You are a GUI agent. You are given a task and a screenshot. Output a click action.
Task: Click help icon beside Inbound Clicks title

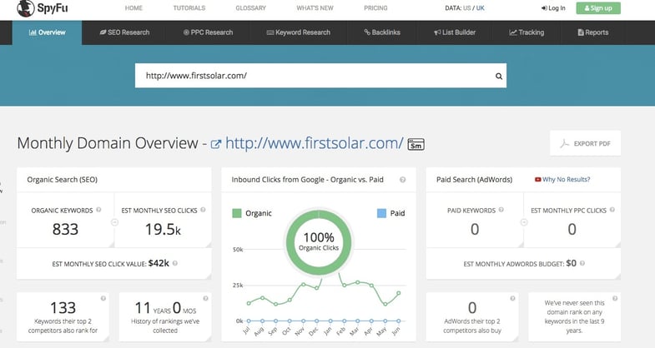(x=403, y=179)
